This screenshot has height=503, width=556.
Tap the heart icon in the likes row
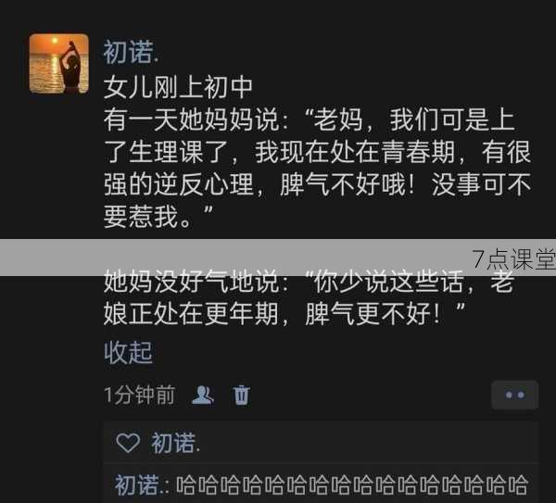click(x=128, y=443)
